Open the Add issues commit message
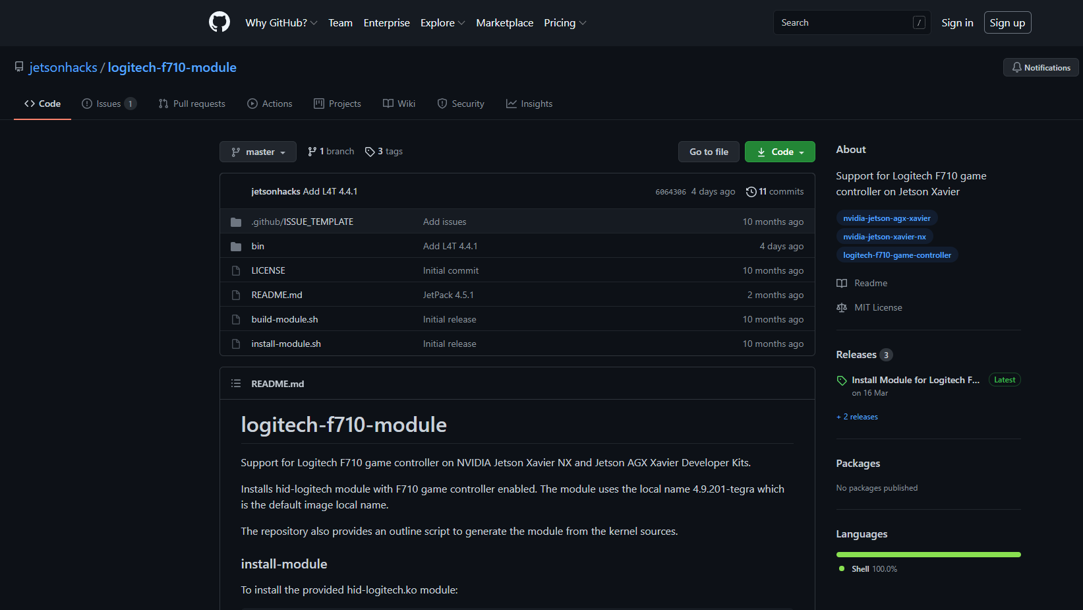This screenshot has width=1083, height=610. tap(444, 222)
